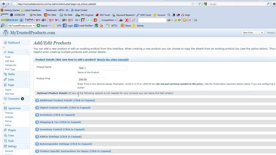
Task: Expand Additional Product Details section
Action: click(67, 100)
